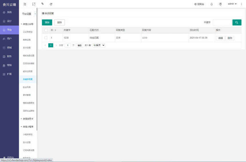Open 扩展 in the main navigation

9,74
